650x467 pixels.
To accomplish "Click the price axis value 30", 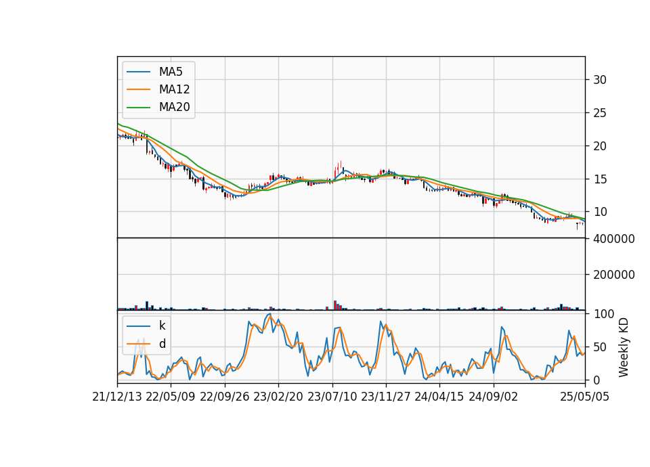I will [599, 80].
